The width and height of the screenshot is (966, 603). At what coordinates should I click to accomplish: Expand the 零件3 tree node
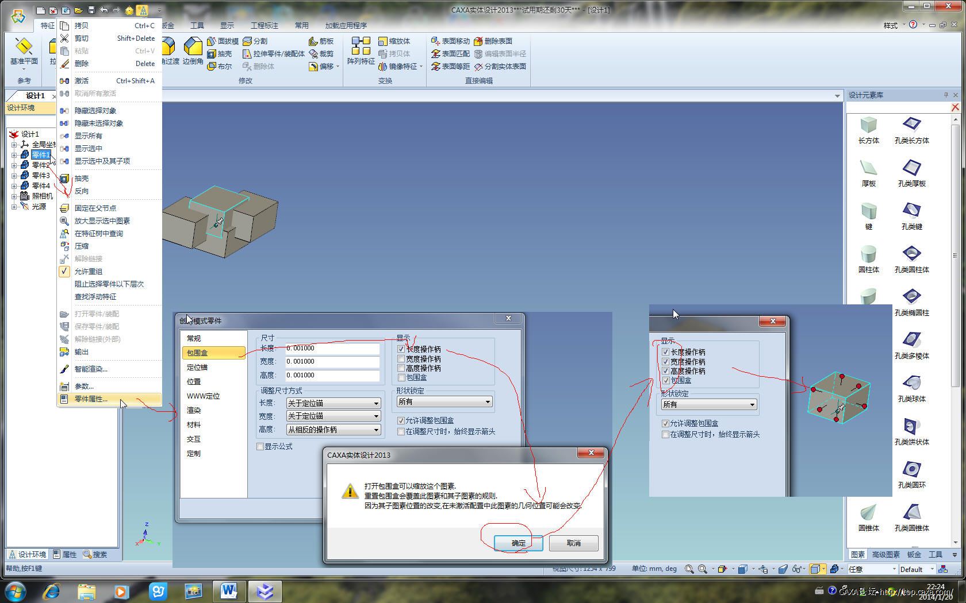pos(14,176)
